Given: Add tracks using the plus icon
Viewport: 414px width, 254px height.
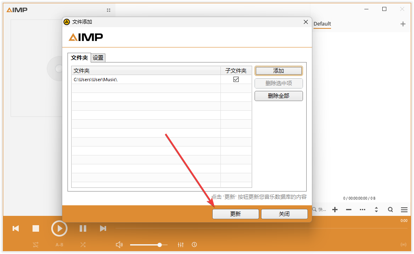Looking at the screenshot, I should point(334,209).
